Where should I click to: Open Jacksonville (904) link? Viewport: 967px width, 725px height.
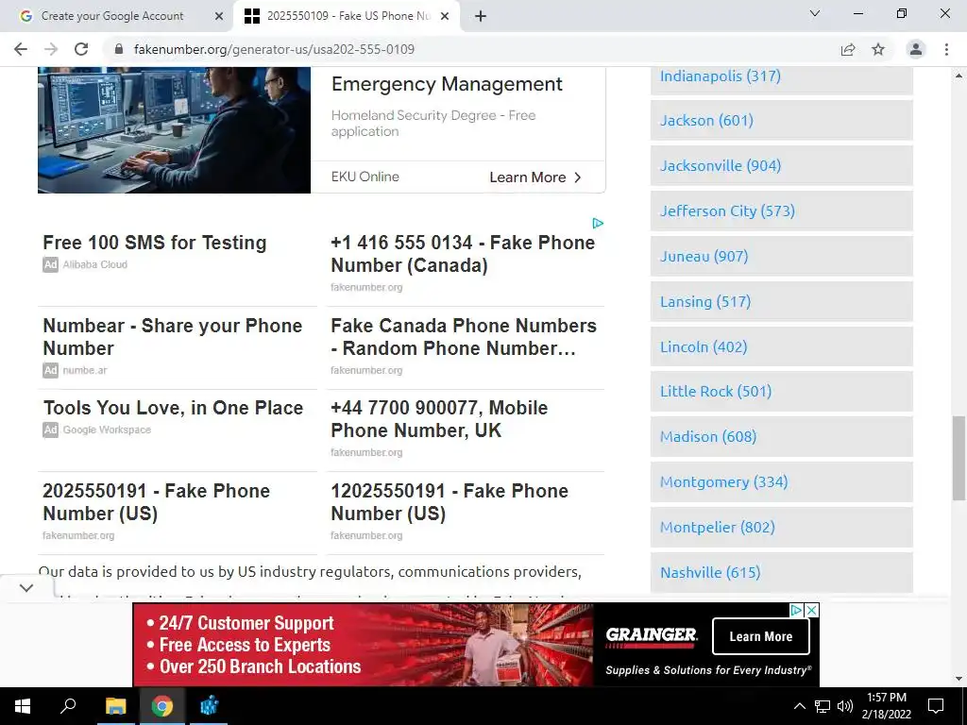[721, 165]
